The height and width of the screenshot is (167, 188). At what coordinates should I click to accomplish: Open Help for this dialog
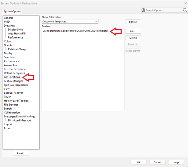pyautogui.click(x=176, y=162)
